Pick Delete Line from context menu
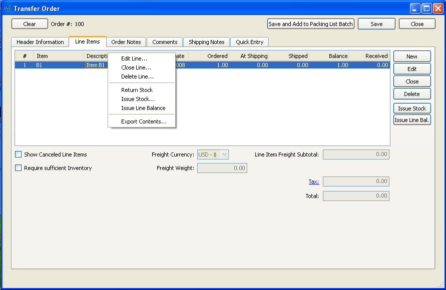This screenshot has height=290, width=446. [137, 76]
